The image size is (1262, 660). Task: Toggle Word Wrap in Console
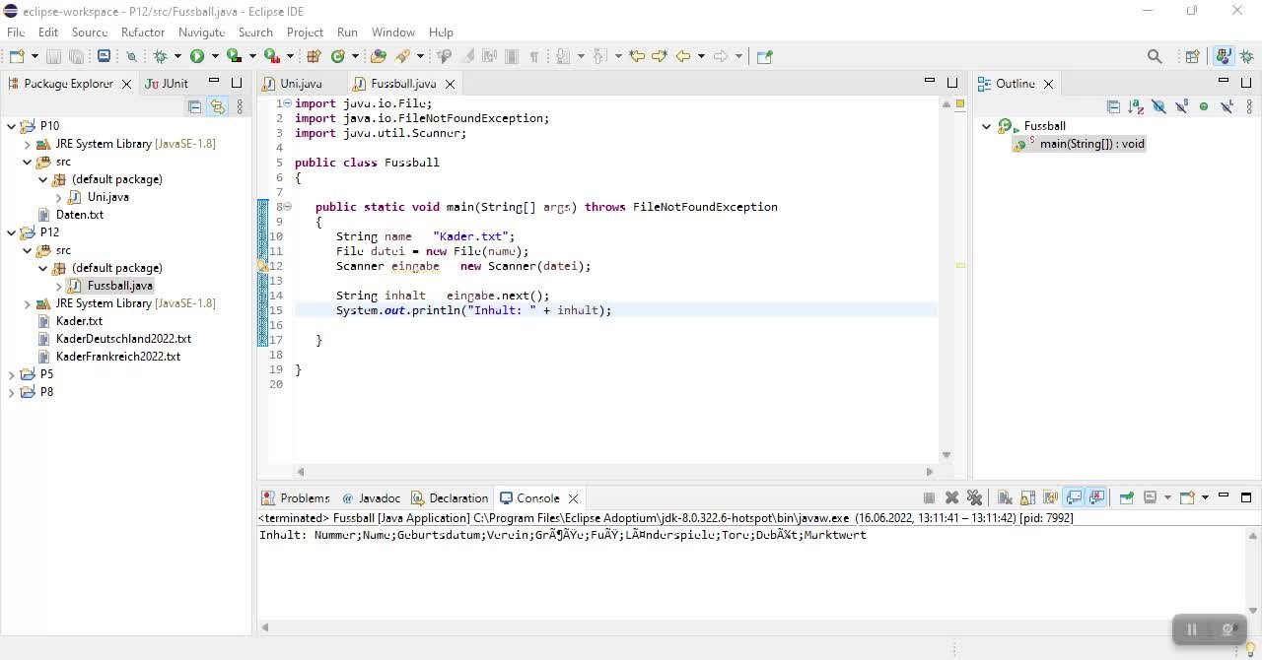(1050, 497)
